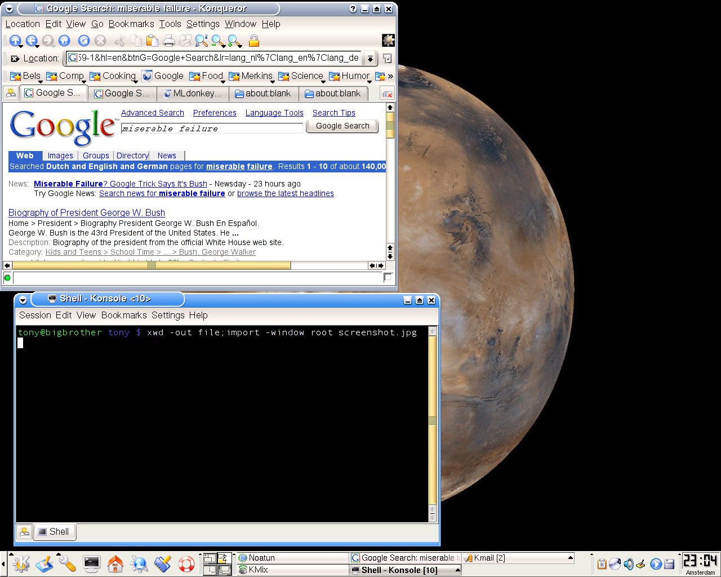721x577 pixels.
Task: Close current tab with the tab bar icon
Action: click(388, 94)
